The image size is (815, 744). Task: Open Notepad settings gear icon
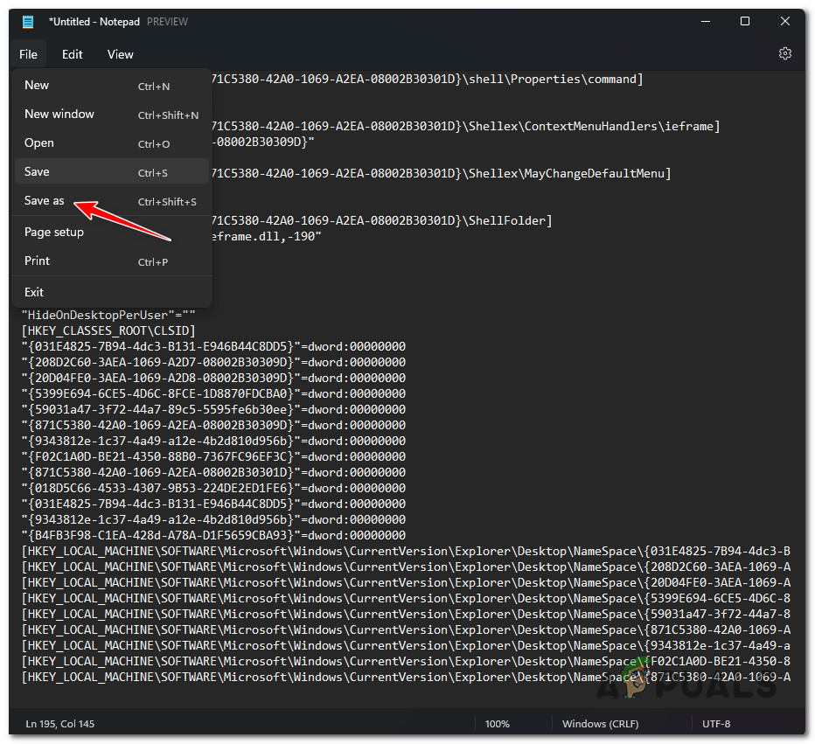pos(784,53)
